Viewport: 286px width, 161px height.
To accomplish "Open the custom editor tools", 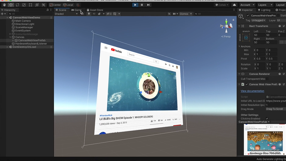I will [43, 5].
